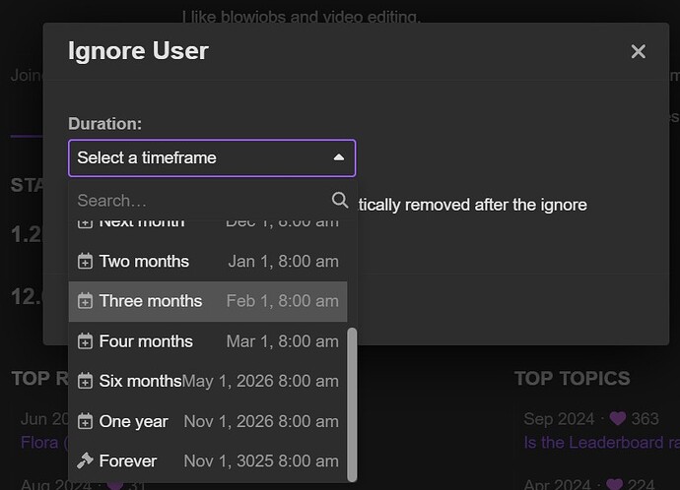Viewport: 680px width, 490px height.
Task: Collapse the Select a timeframe dropdown
Action: (x=211, y=157)
